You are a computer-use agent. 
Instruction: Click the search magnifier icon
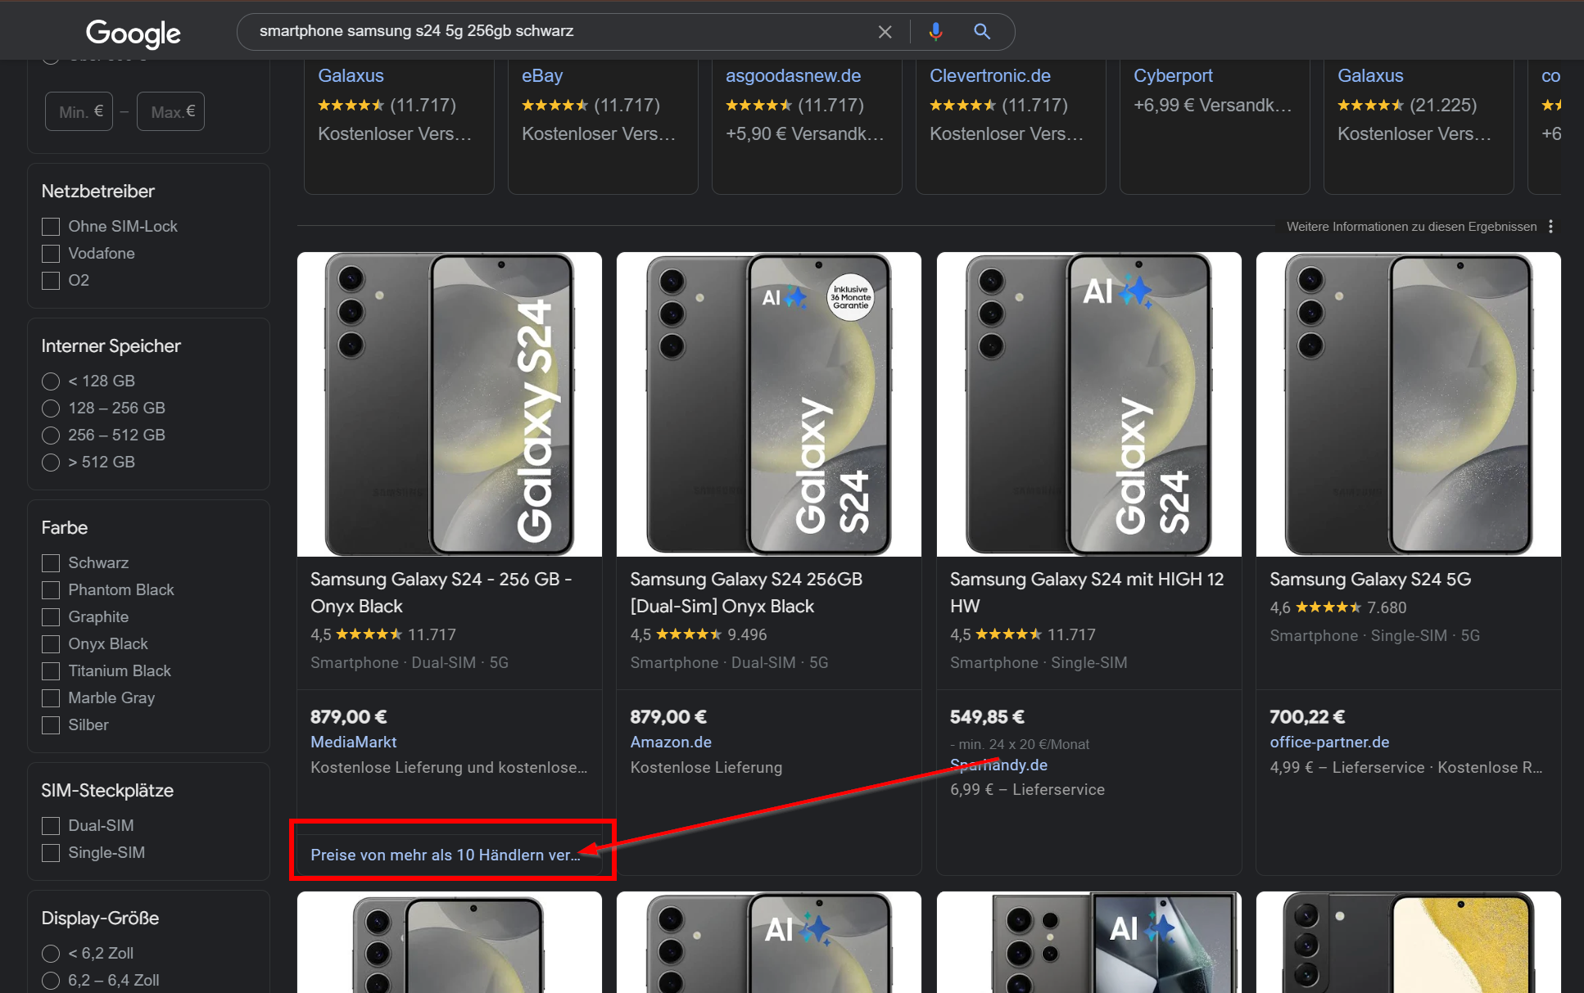[x=981, y=31]
